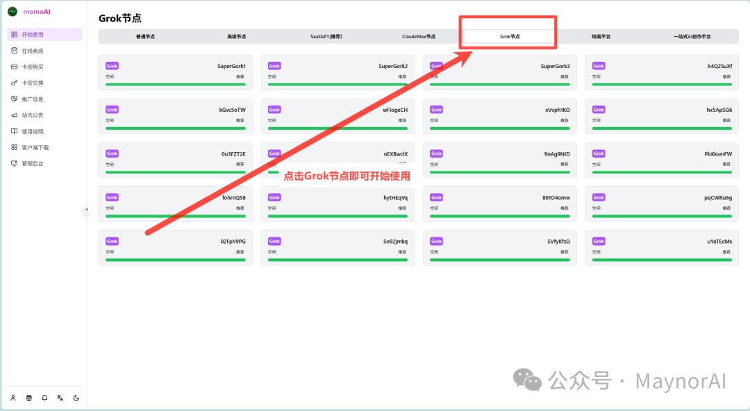
Task: Open 客户端下载 via its apps icon
Action: point(15,147)
